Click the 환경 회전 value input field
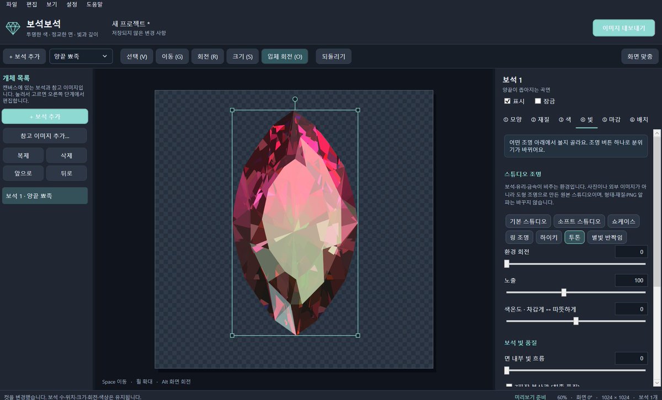Image resolution: width=662 pixels, height=400 pixels. click(x=631, y=252)
